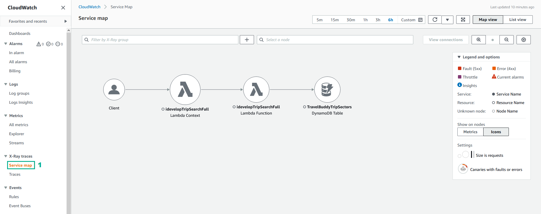Collapse the Metrics section
This screenshot has width=541, height=214.
tap(6, 116)
